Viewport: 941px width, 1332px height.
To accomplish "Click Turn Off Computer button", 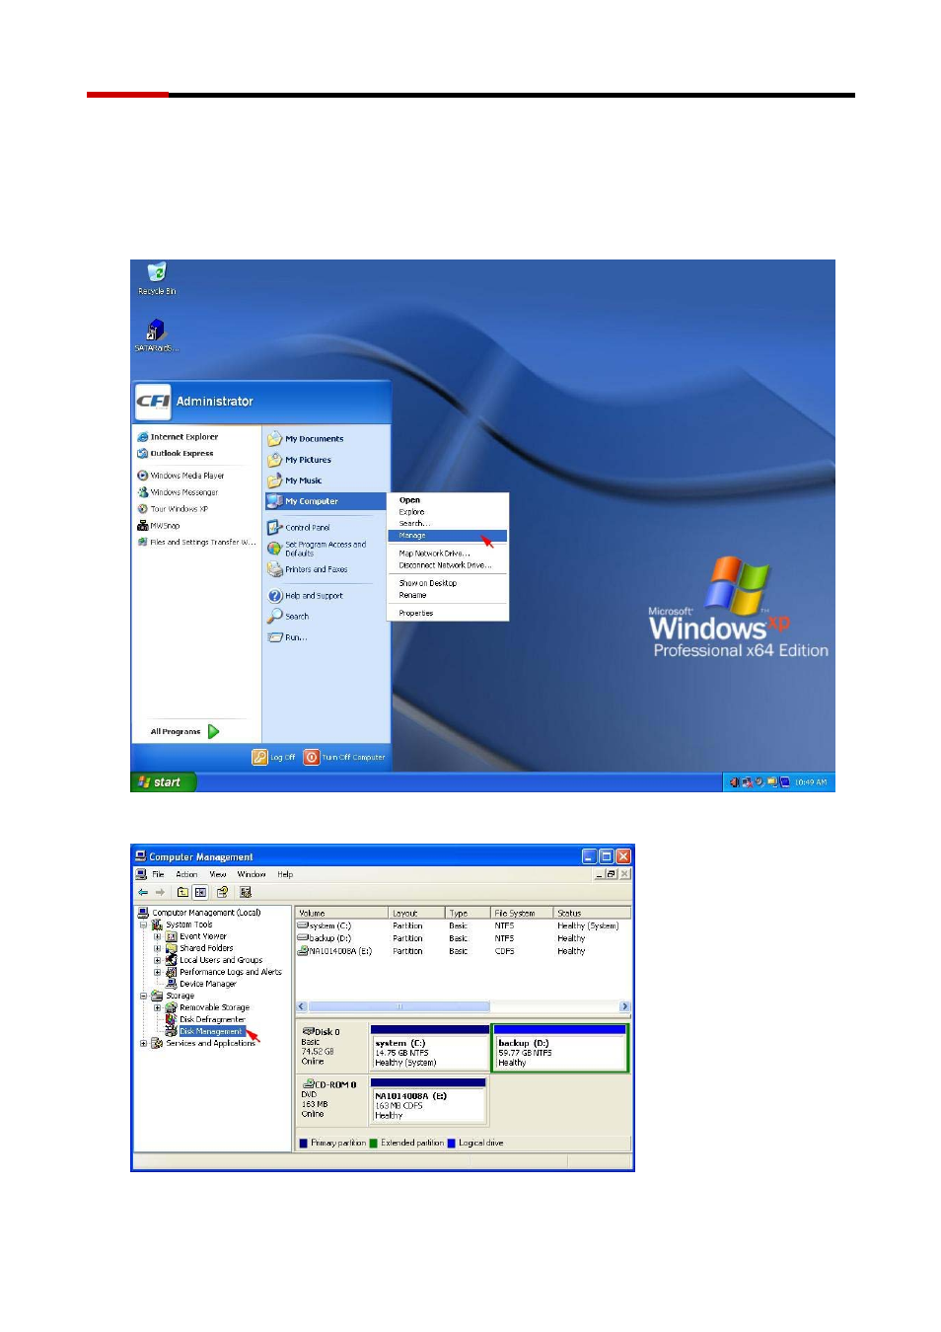I will click(x=345, y=757).
